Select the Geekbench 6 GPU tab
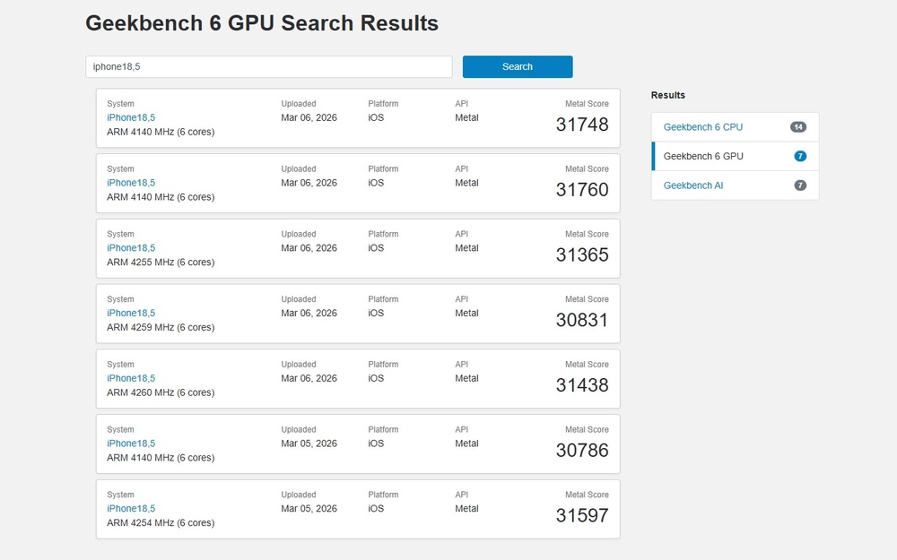The width and height of the screenshot is (897, 560). coord(703,156)
